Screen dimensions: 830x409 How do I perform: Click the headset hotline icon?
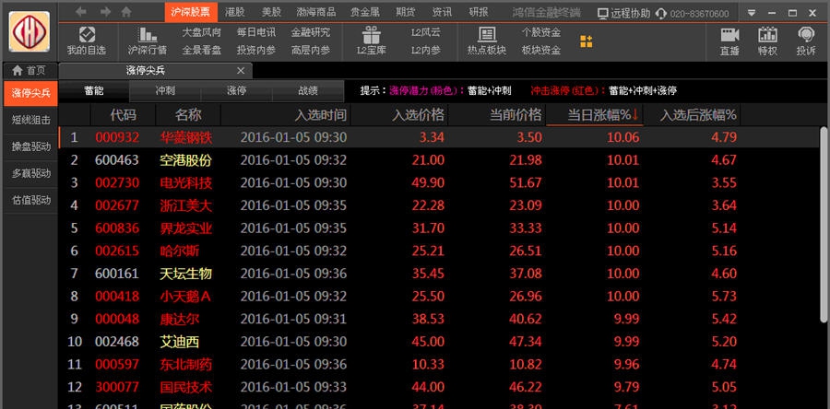click(x=660, y=13)
